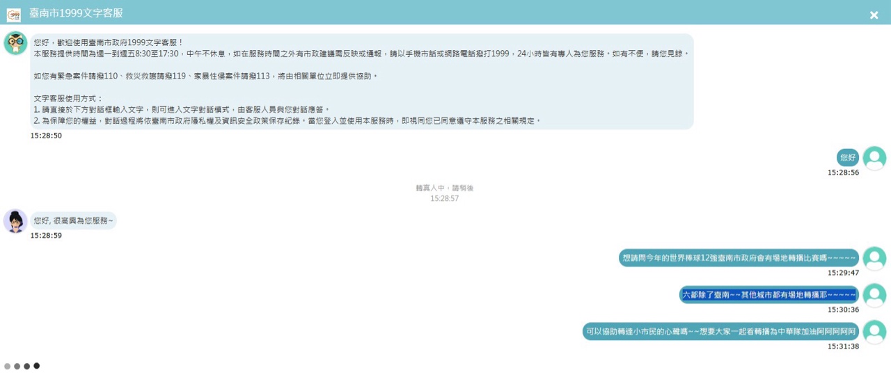Click the 15:31:38 timestamp under the last message
Image resolution: width=891 pixels, height=384 pixels.
click(843, 346)
